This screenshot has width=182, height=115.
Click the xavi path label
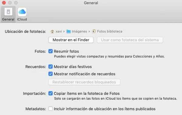click(x=59, y=31)
